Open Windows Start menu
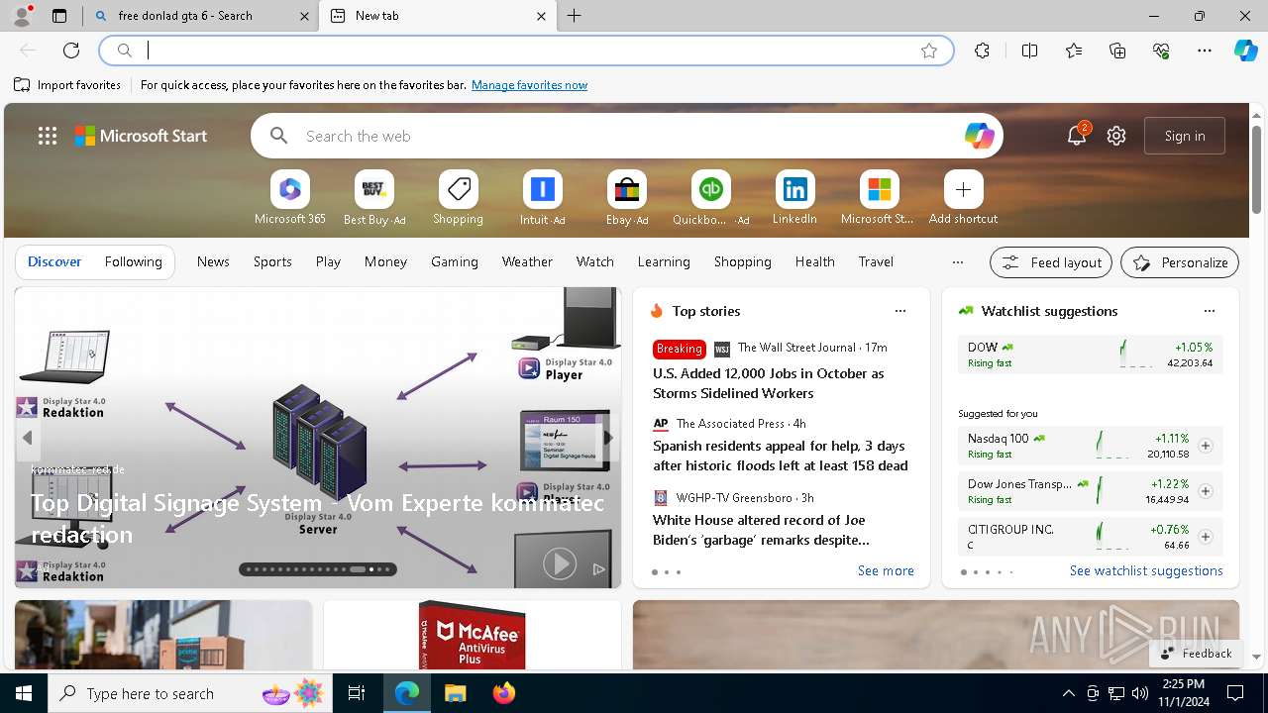Image resolution: width=1268 pixels, height=713 pixels. pos(24,693)
